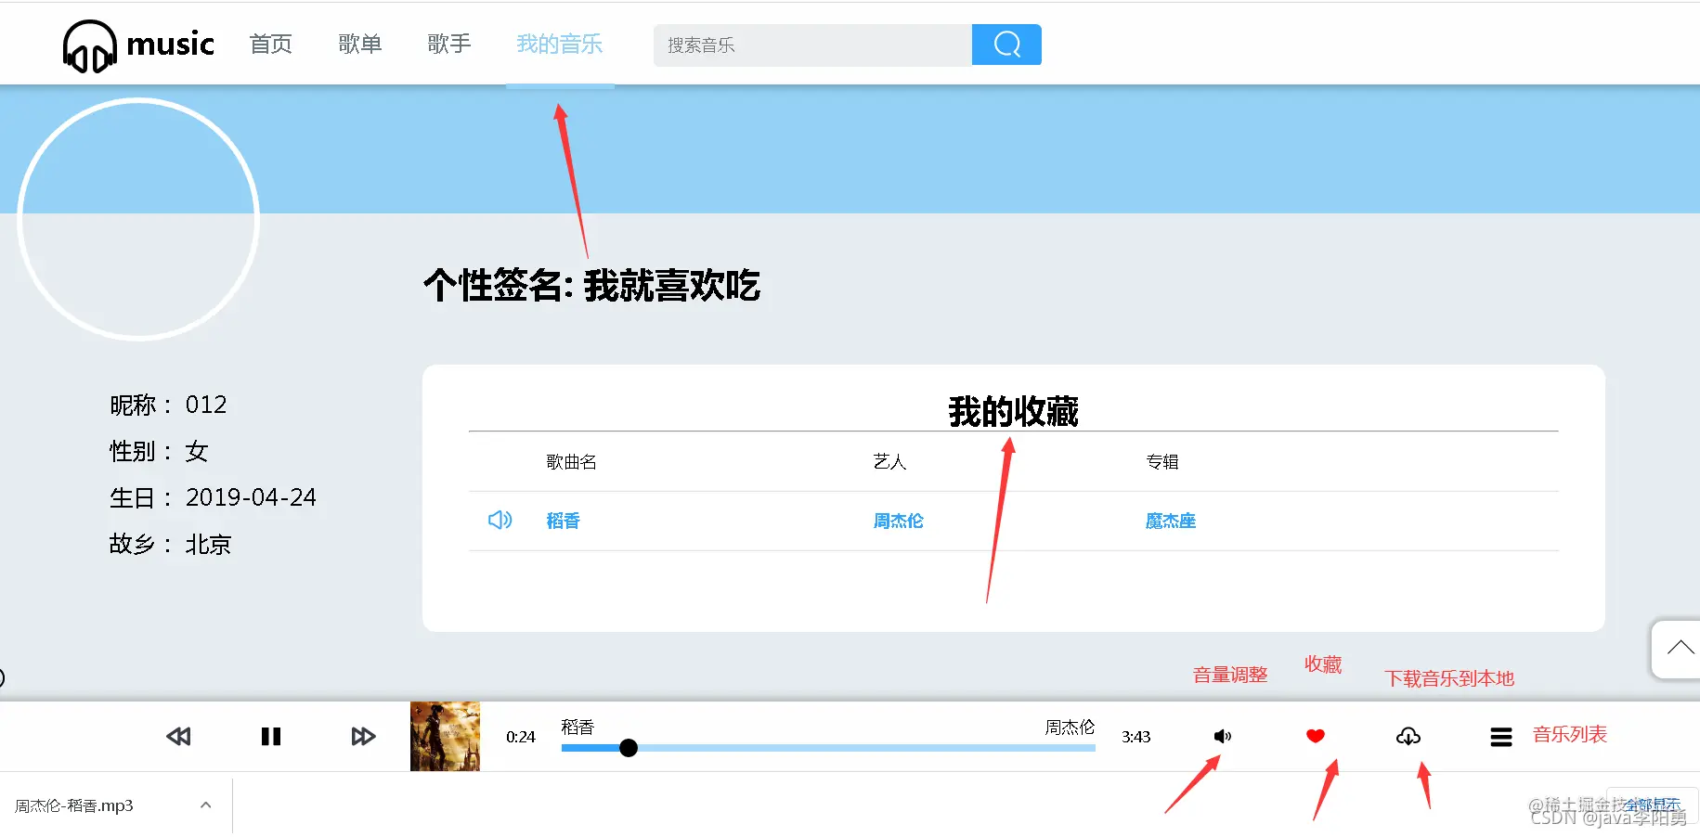Click the speaker icon beside 稻香 row
1700x837 pixels.
click(x=500, y=520)
